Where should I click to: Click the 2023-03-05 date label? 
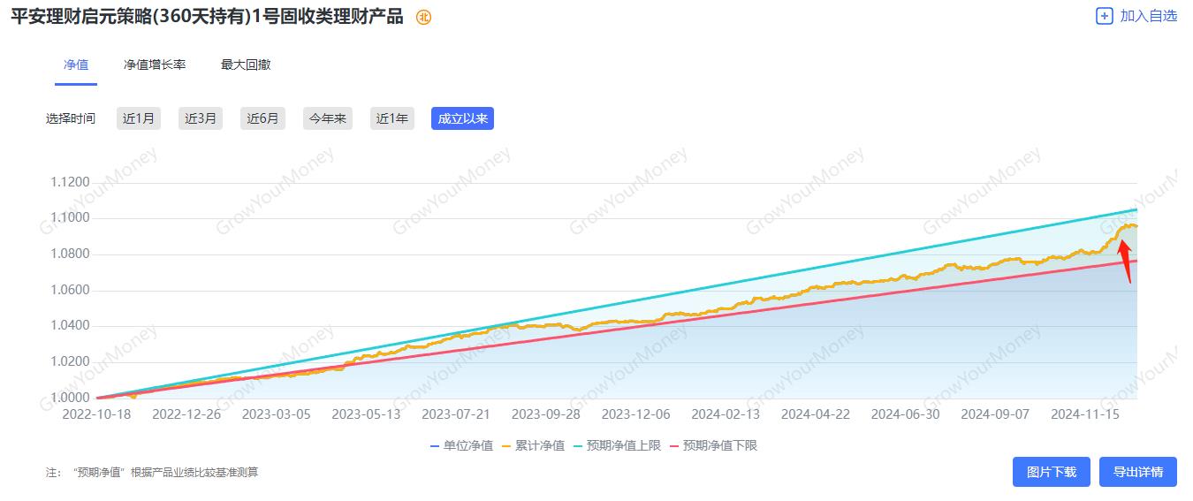click(277, 414)
